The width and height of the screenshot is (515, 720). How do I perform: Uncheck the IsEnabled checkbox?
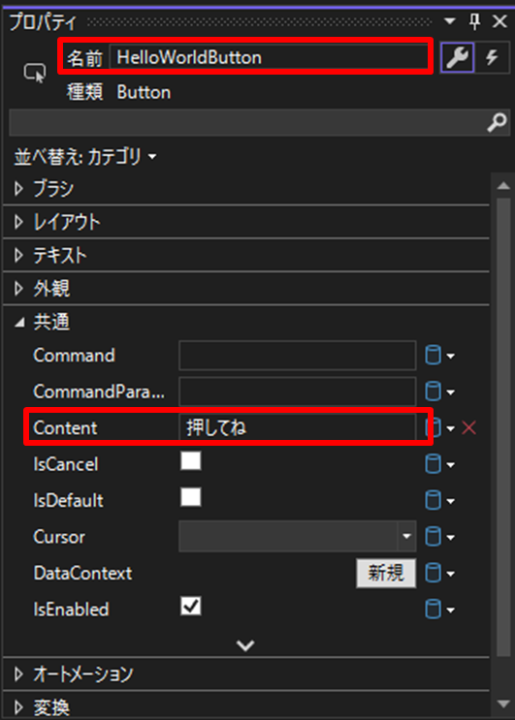(191, 606)
